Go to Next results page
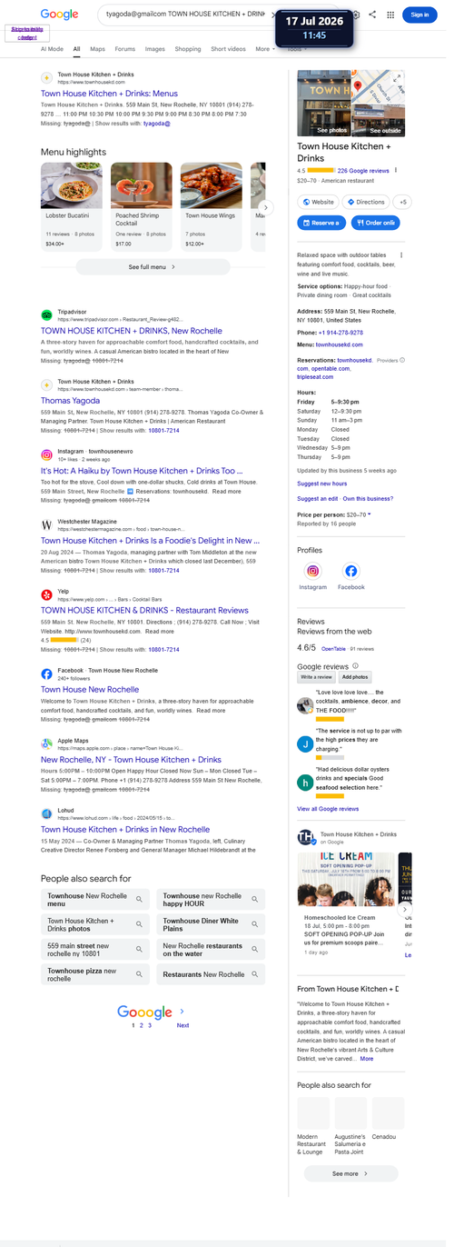454x1247 pixels. click(183, 1025)
